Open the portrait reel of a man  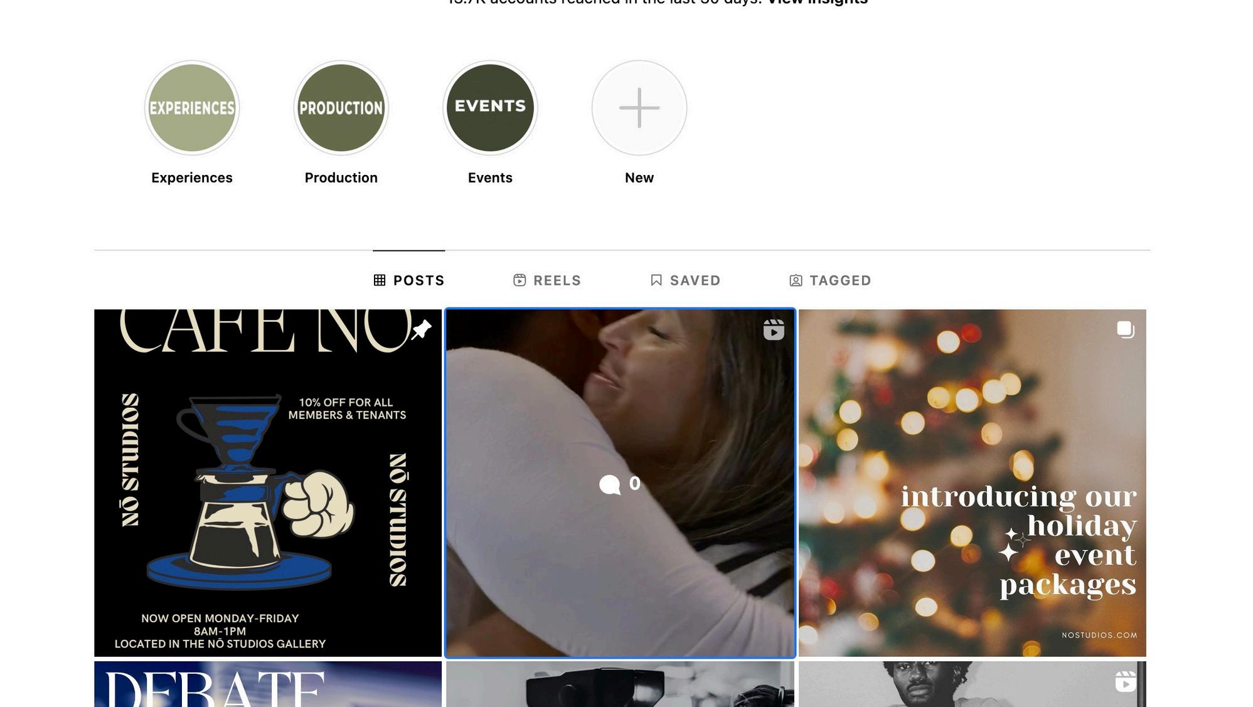[x=973, y=684]
